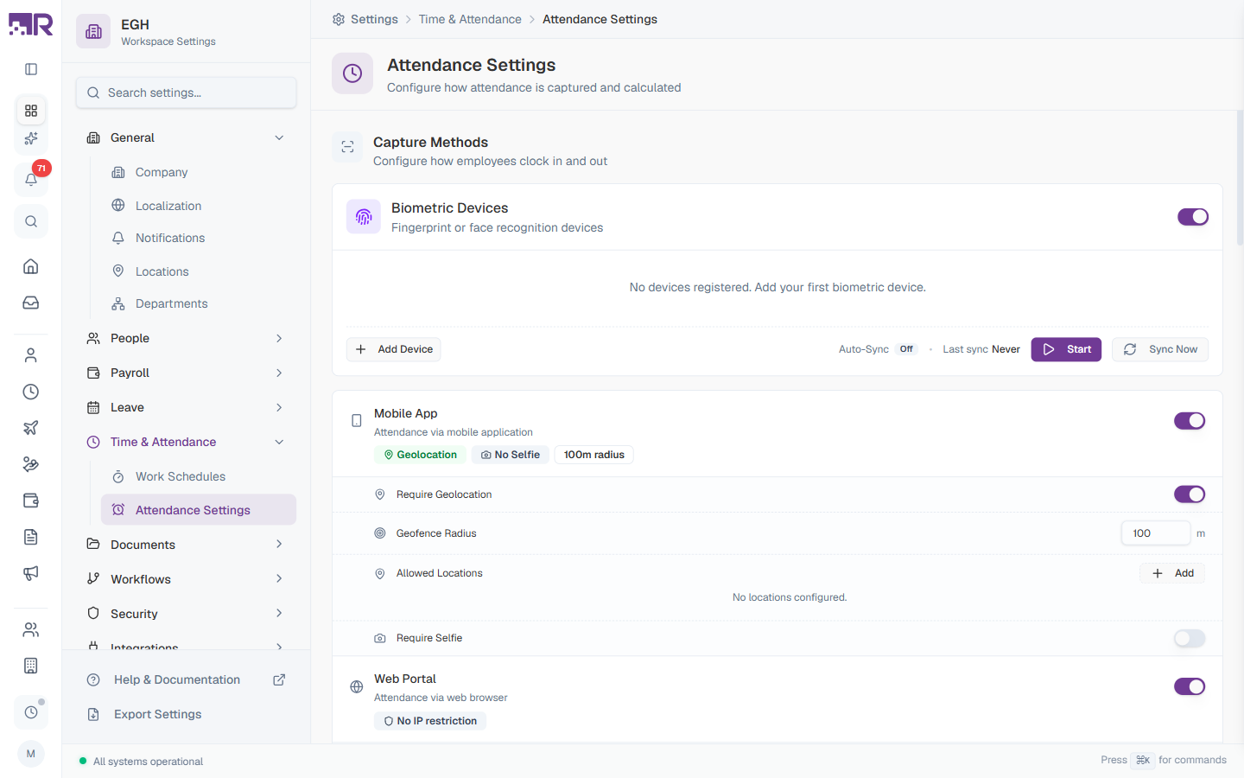This screenshot has width=1244, height=778.
Task: Enable the Require Selfie switch
Action: point(1190,638)
